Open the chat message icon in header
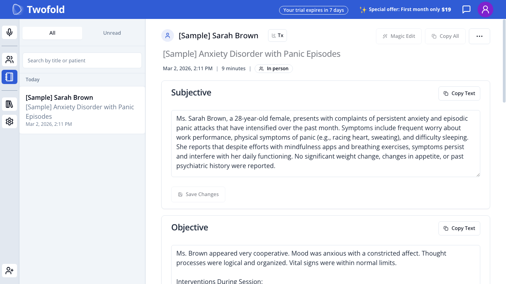Viewport: 506px width, 284px height. (466, 9)
